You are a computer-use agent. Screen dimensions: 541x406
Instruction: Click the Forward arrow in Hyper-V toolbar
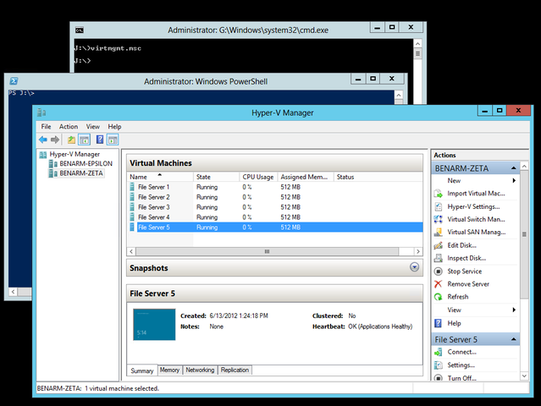click(55, 140)
